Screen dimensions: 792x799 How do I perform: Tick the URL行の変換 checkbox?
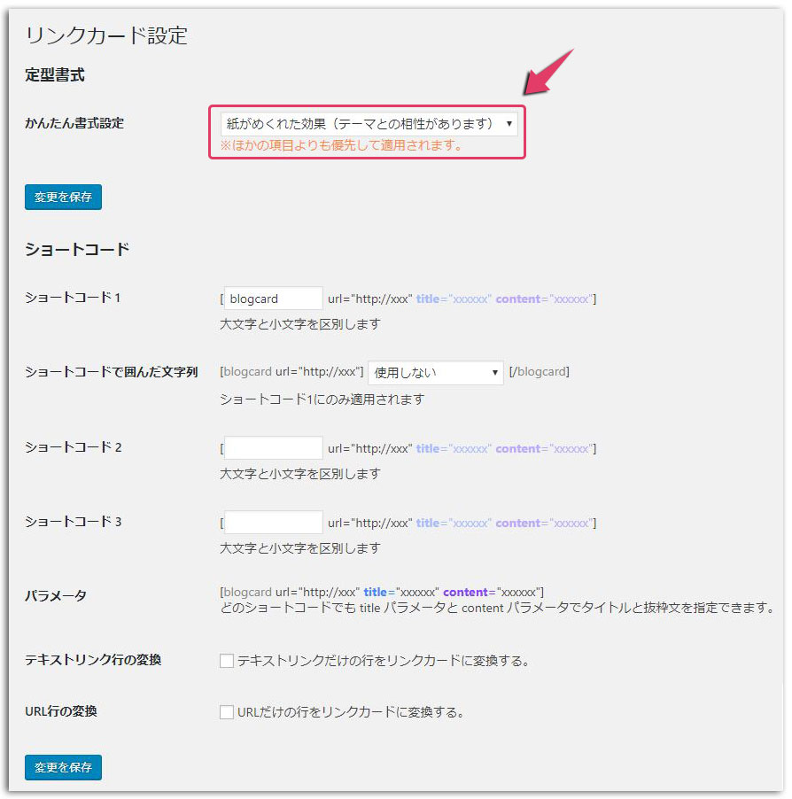coord(227,712)
